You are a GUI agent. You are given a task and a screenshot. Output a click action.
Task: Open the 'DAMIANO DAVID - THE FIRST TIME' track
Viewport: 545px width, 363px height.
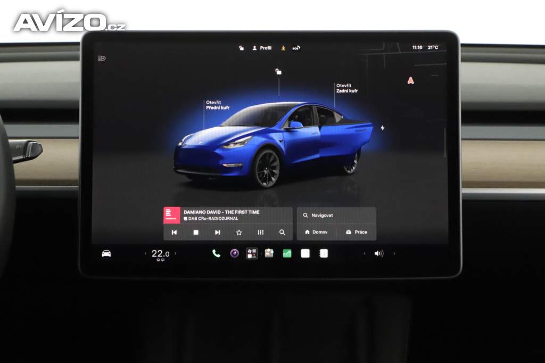[221, 212]
